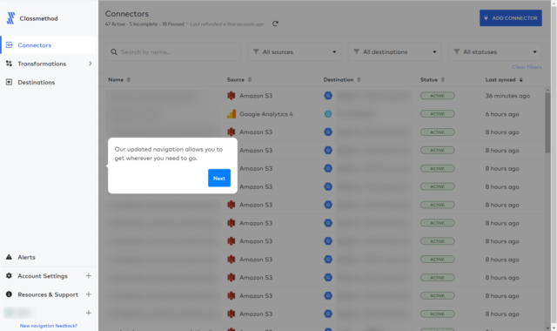Sort by Name column arrows

(129, 79)
